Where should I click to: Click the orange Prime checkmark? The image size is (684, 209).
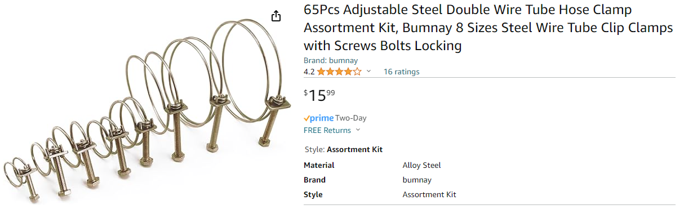click(307, 118)
